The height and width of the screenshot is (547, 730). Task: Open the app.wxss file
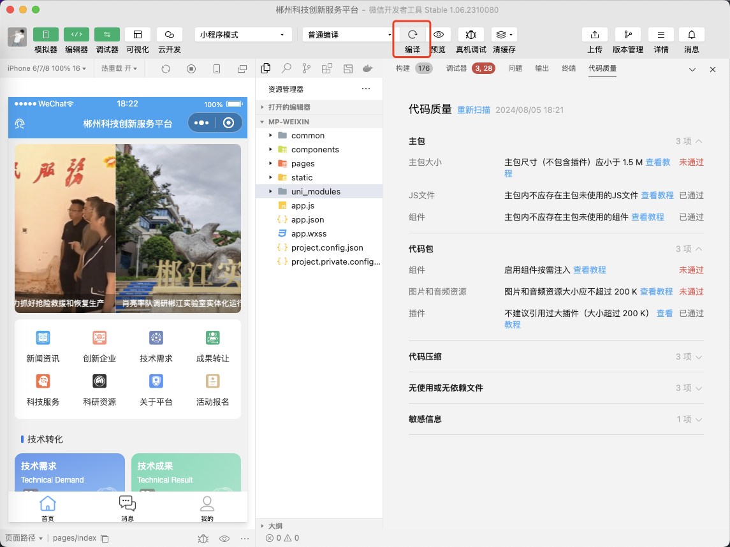(x=319, y=233)
